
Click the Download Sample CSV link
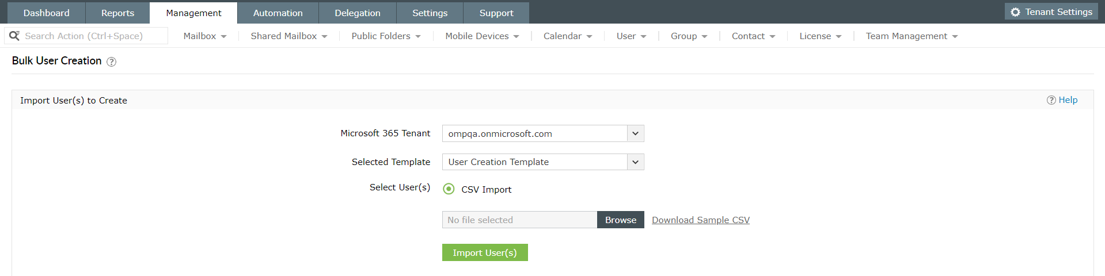coord(700,220)
